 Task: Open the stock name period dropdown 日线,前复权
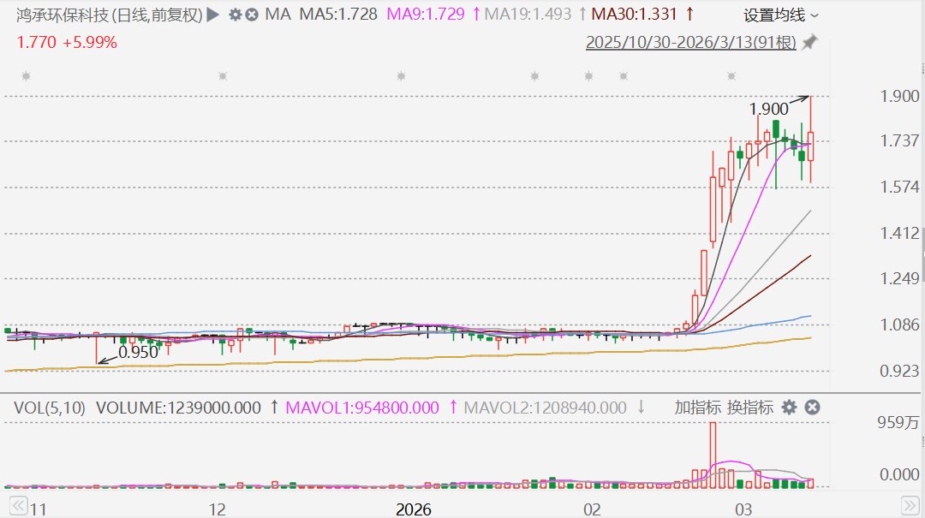tap(157, 15)
